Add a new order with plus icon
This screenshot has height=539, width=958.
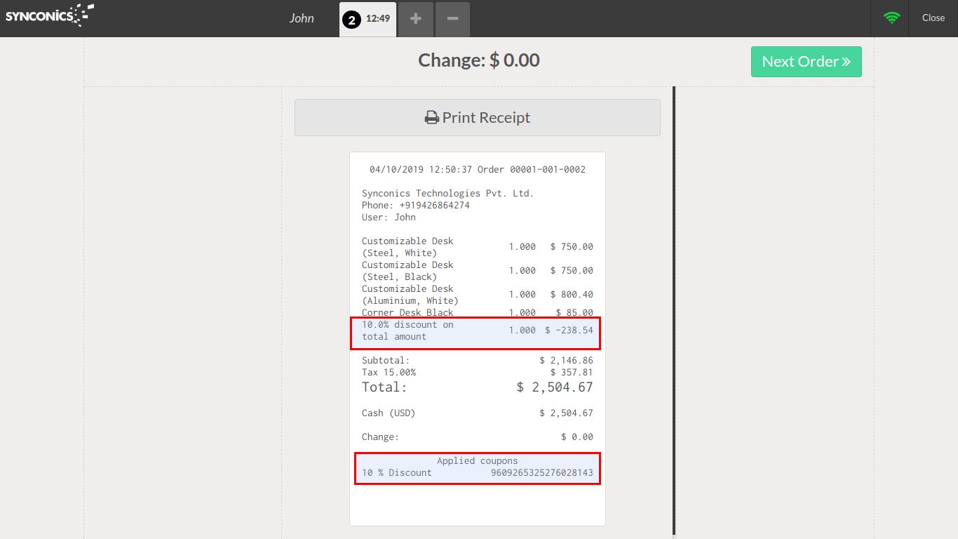[416, 19]
